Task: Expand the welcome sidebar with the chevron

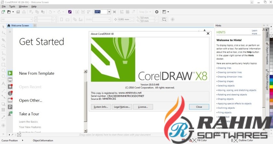Action: point(10,32)
